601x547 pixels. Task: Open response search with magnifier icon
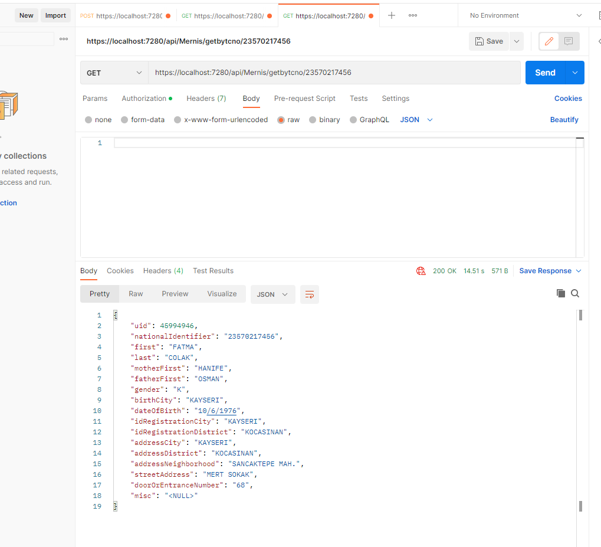click(x=575, y=293)
